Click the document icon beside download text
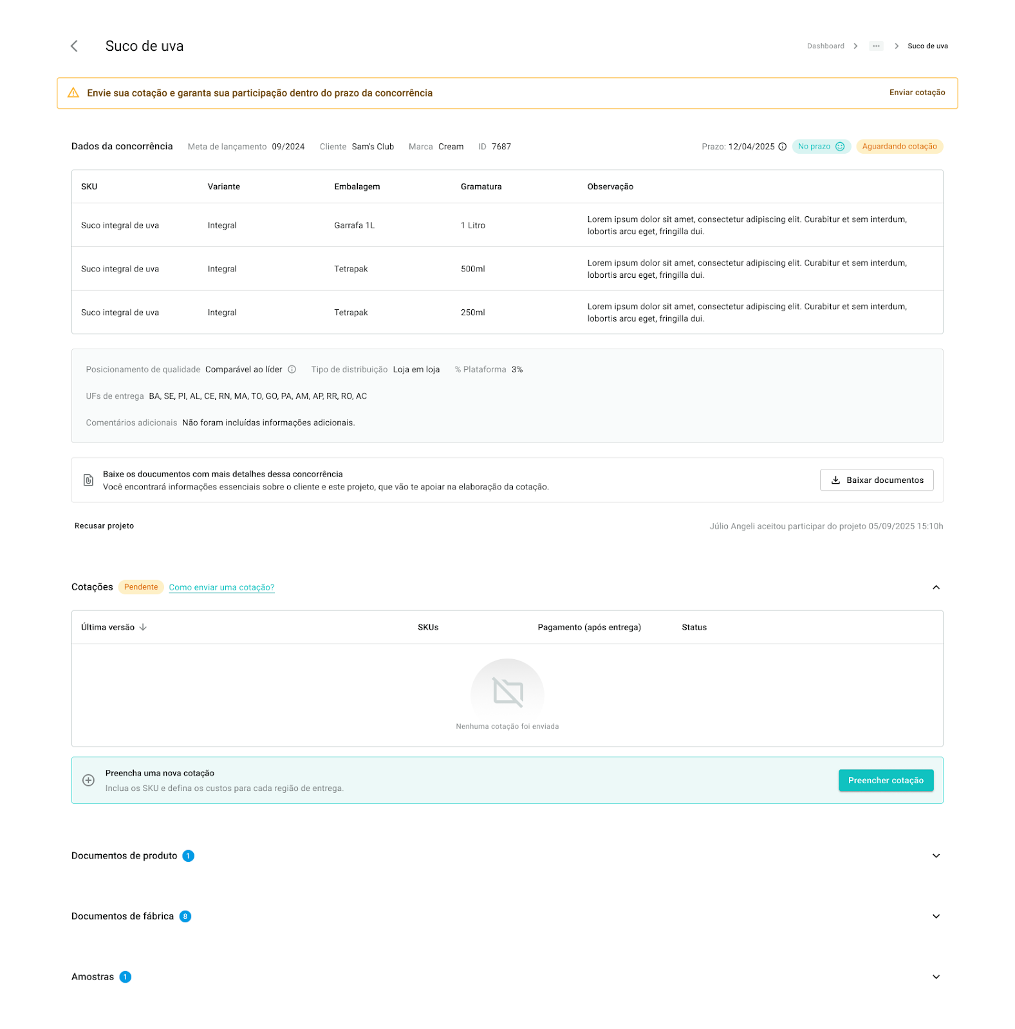This screenshot has width=1015, height=1029. click(x=89, y=480)
